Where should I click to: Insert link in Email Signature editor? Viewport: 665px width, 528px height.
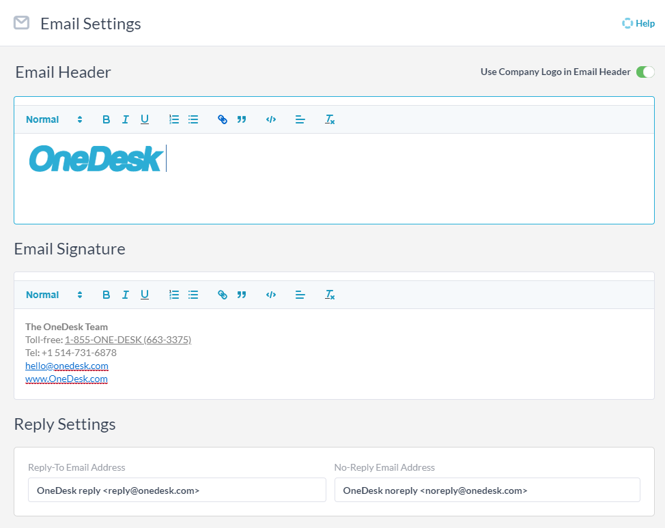click(x=222, y=295)
